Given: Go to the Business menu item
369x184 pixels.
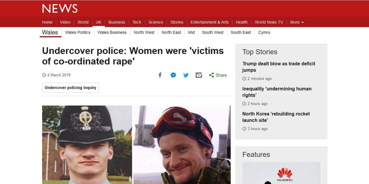Looking at the screenshot, I should click(x=117, y=22).
